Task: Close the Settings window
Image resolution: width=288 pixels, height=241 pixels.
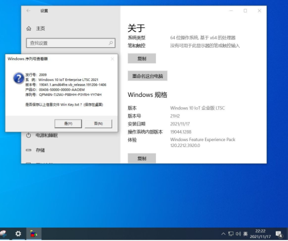Action: (x=260, y=11)
